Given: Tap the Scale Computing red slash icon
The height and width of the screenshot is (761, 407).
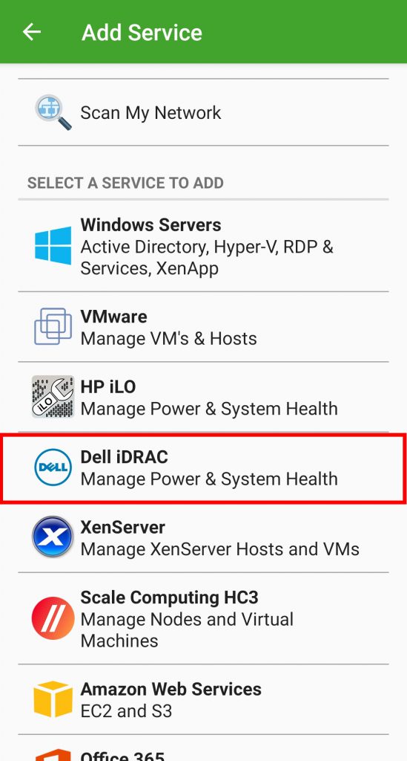Looking at the screenshot, I should point(53,618).
